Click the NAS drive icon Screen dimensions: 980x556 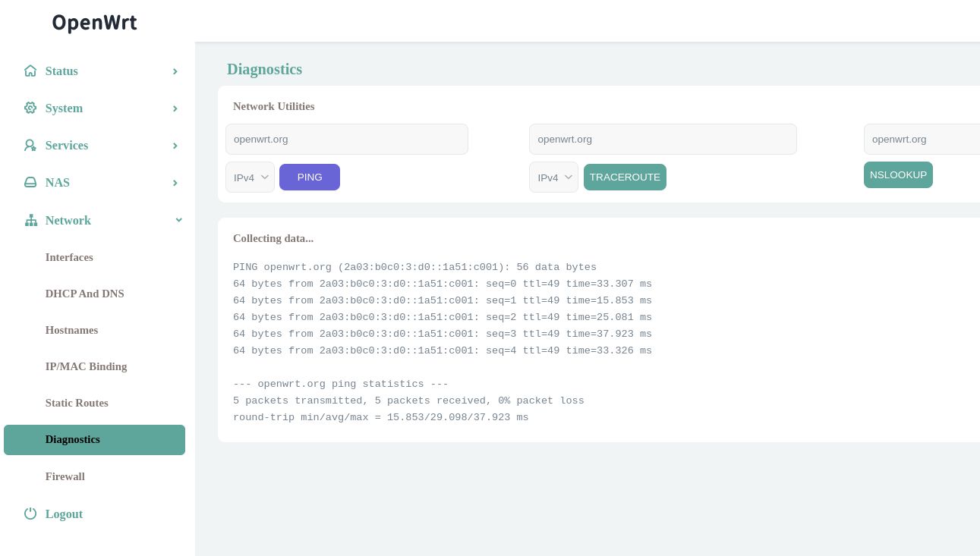click(x=30, y=182)
